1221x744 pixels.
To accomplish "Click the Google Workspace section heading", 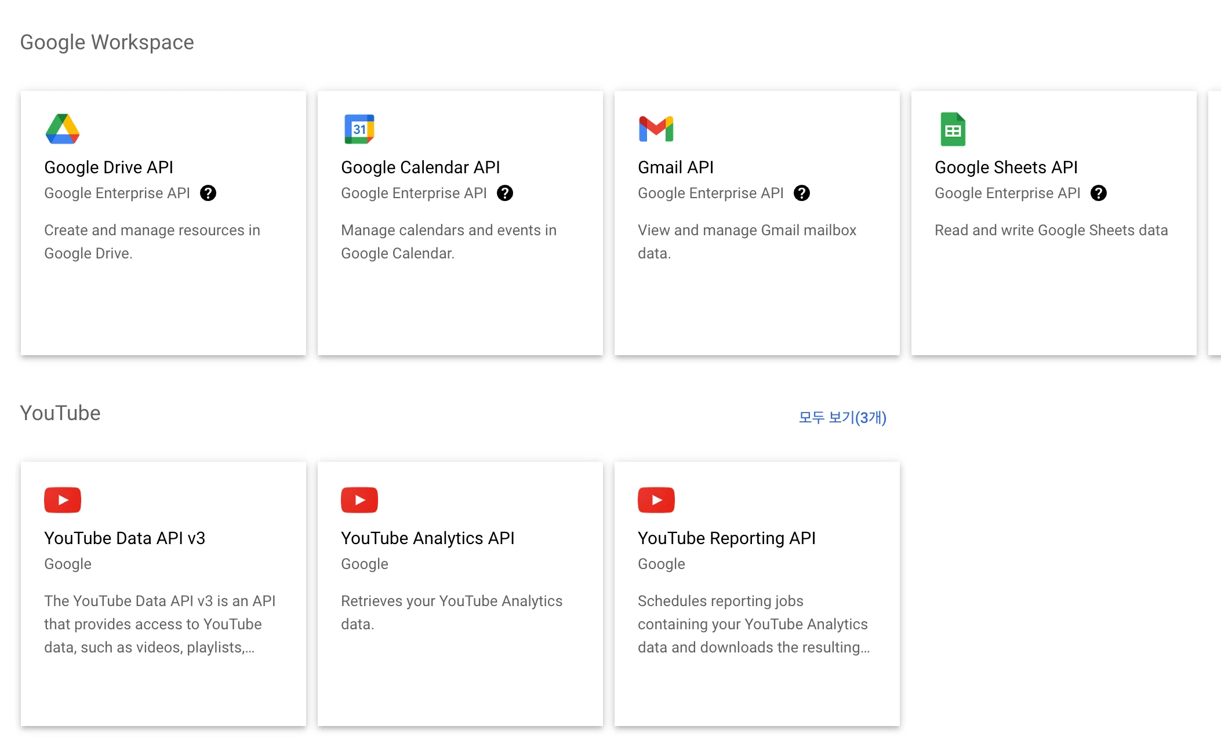I will [x=107, y=42].
